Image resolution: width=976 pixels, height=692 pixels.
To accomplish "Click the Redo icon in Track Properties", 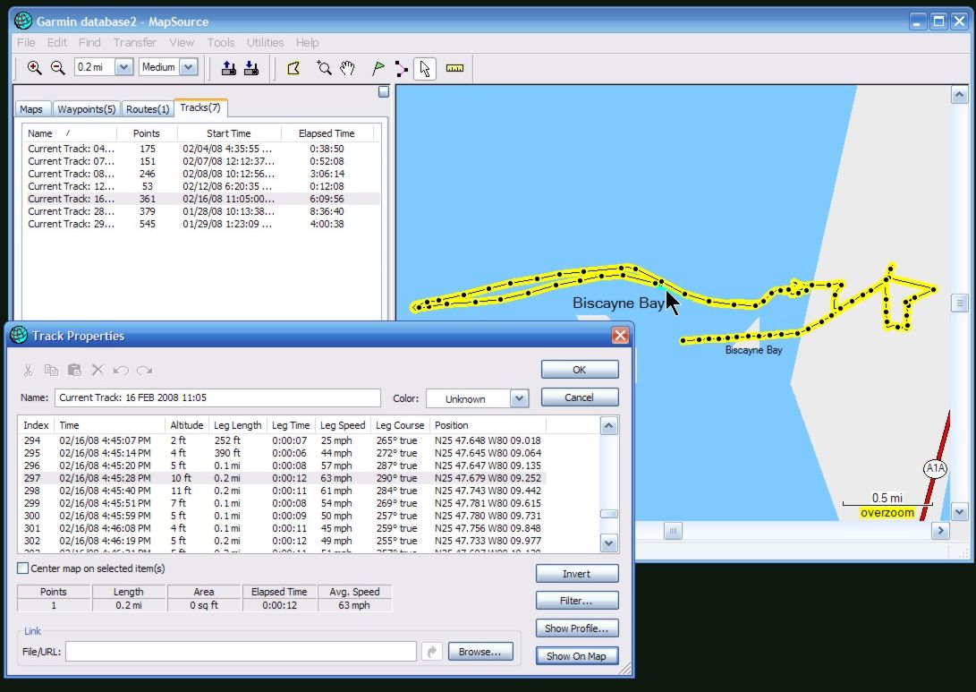I will (x=144, y=370).
